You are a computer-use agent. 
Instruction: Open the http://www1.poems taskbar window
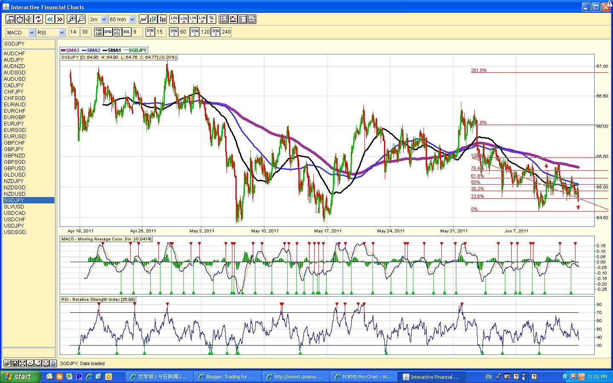[x=295, y=377]
